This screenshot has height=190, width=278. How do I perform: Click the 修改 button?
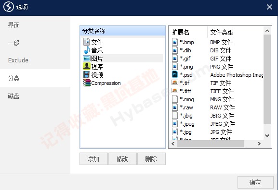tap(122, 159)
